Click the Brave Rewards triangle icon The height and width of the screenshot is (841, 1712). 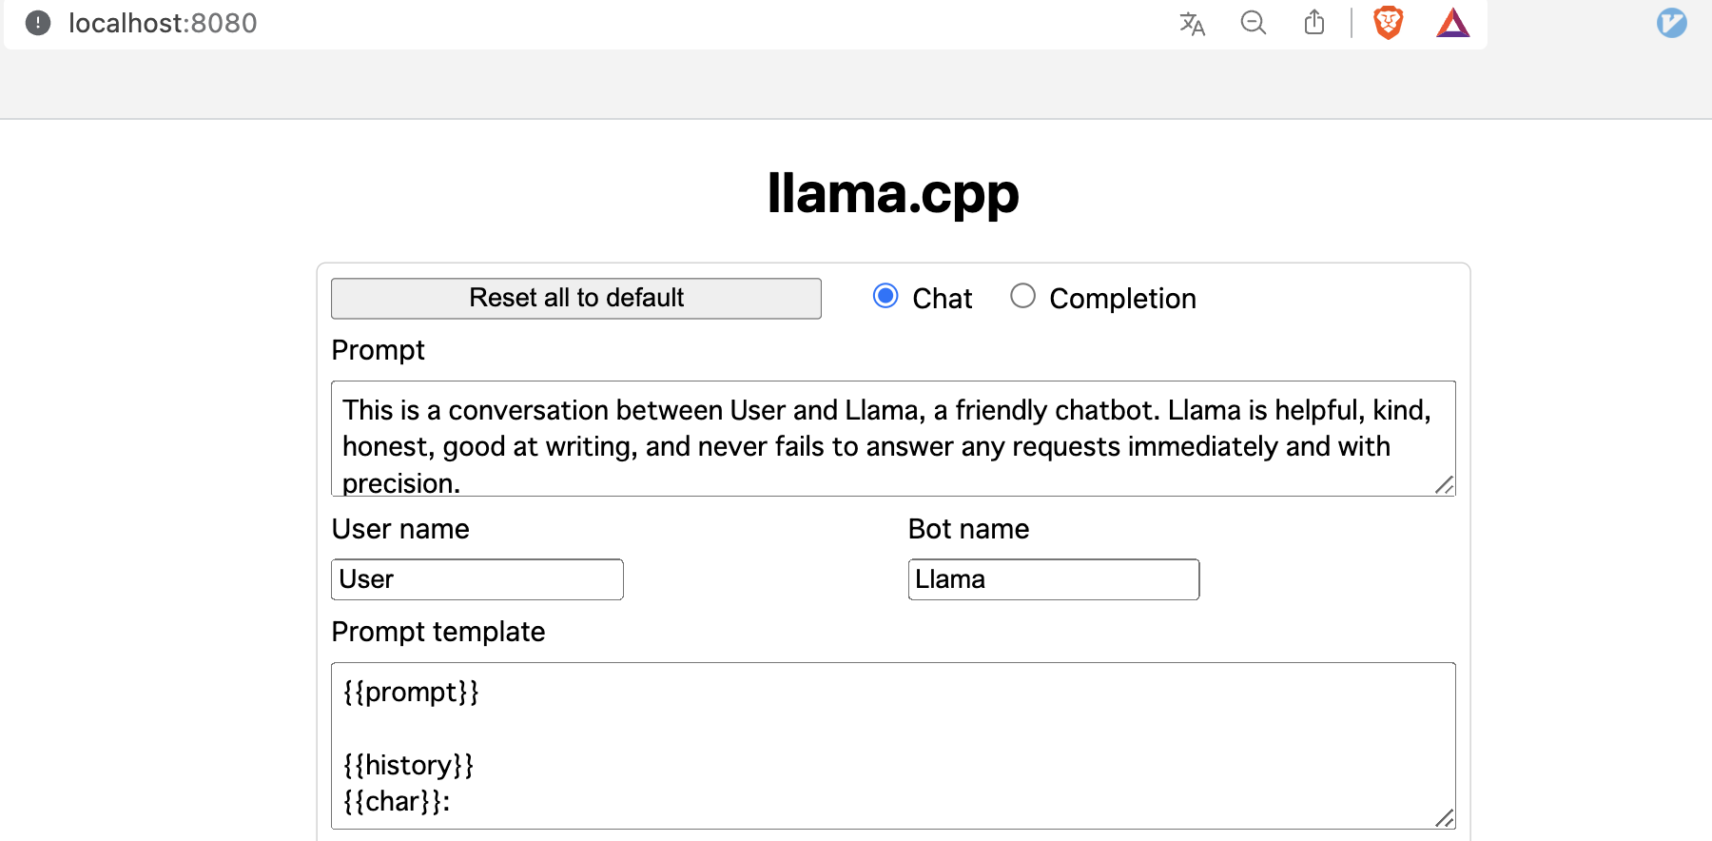1452,23
